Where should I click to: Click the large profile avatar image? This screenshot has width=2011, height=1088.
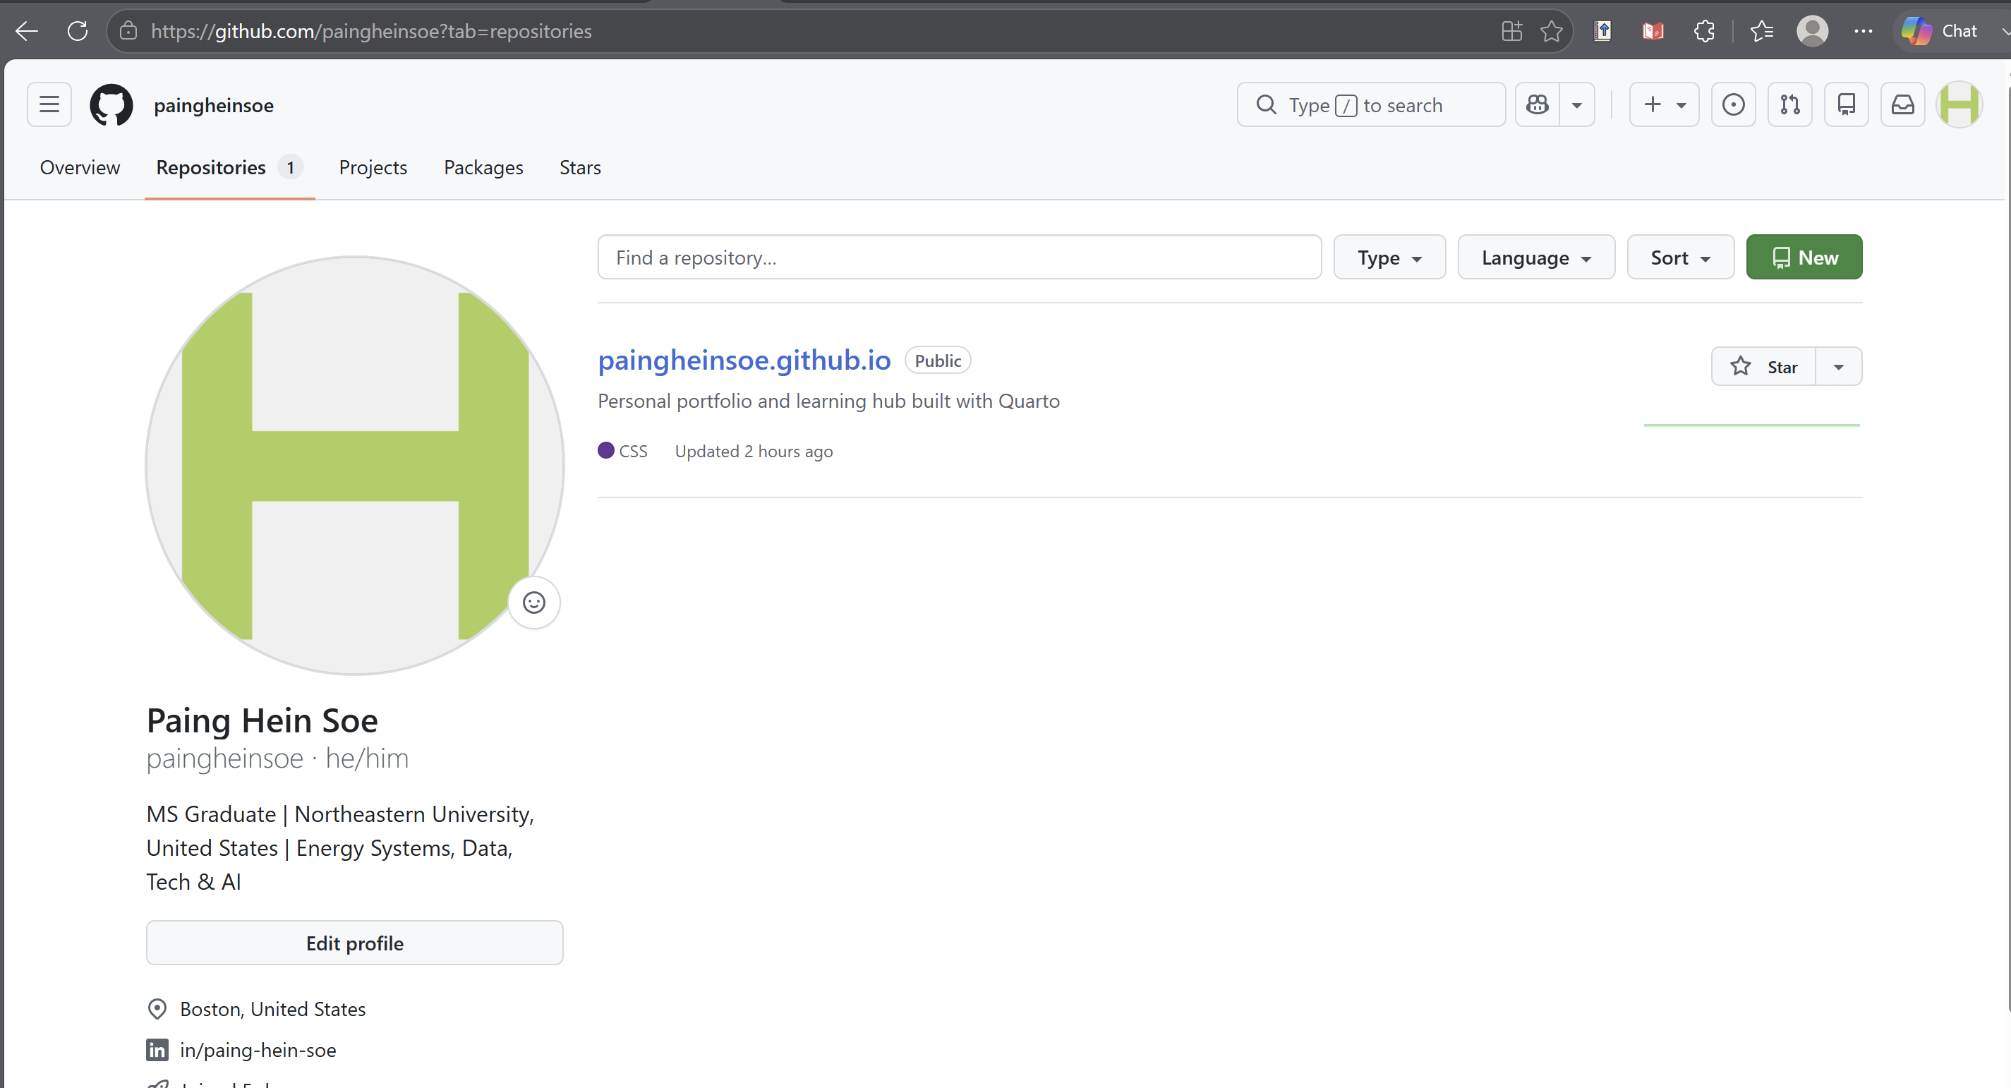[354, 465]
